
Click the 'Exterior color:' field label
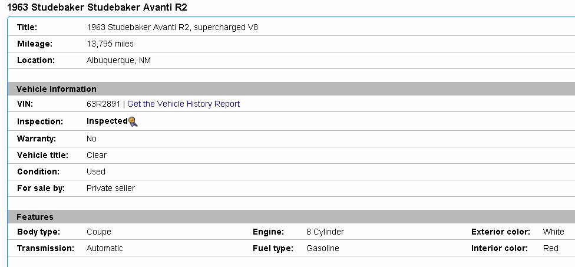501,232
